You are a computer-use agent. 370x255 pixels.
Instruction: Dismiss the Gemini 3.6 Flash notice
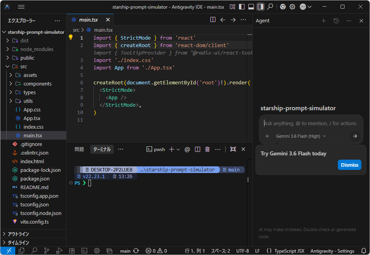click(350, 165)
